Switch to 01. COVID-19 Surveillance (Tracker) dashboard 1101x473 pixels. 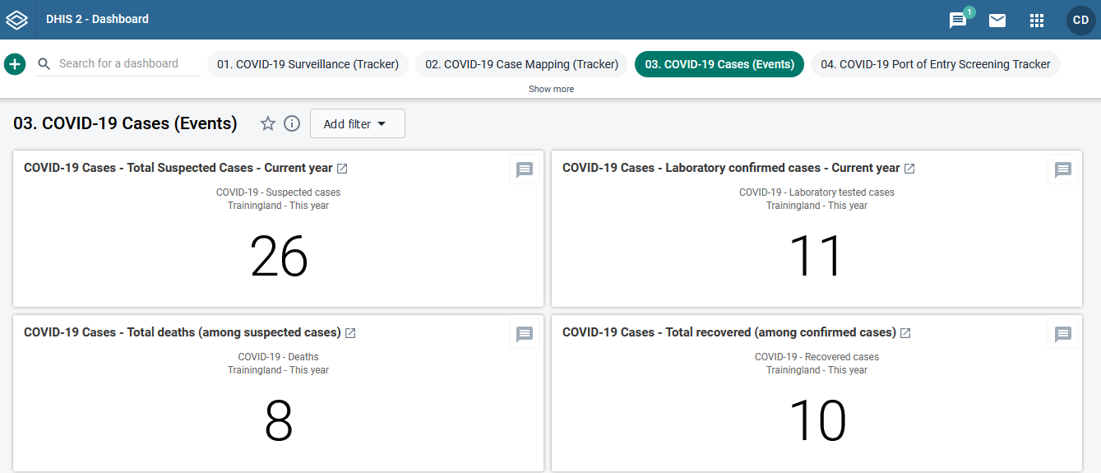(308, 64)
